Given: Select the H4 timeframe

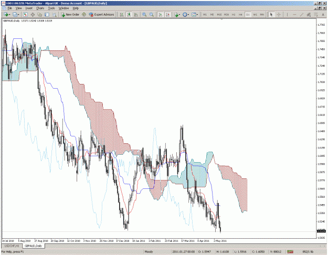Looking at the screenshot, I should pos(240,15).
